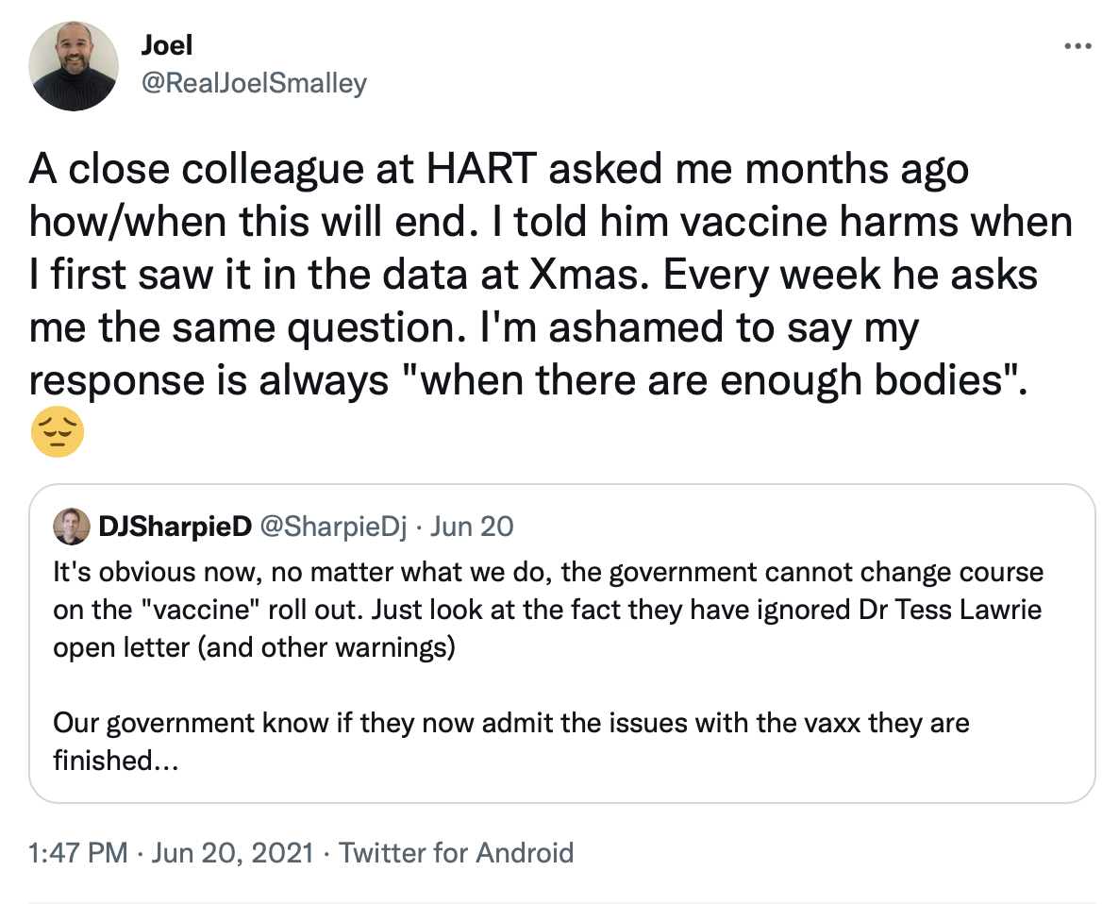Image resolution: width=1119 pixels, height=904 pixels.
Task: Click the @RealJoelSmalley handle
Action: coord(253,83)
